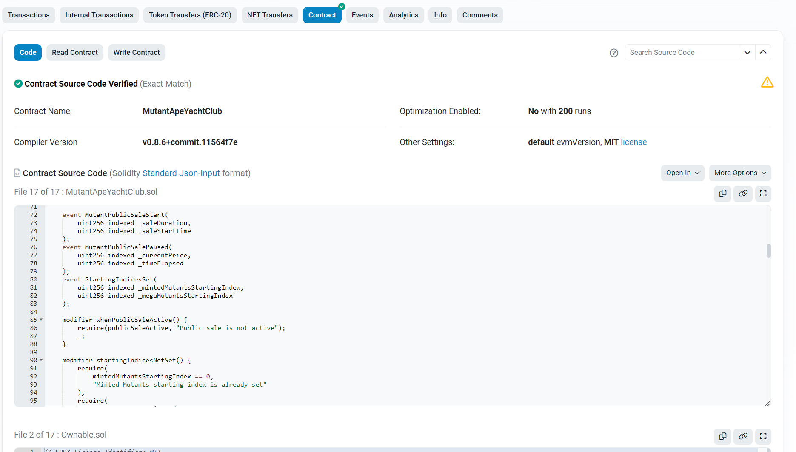Click the Search Source Code field
This screenshot has height=452, width=796.
point(682,52)
